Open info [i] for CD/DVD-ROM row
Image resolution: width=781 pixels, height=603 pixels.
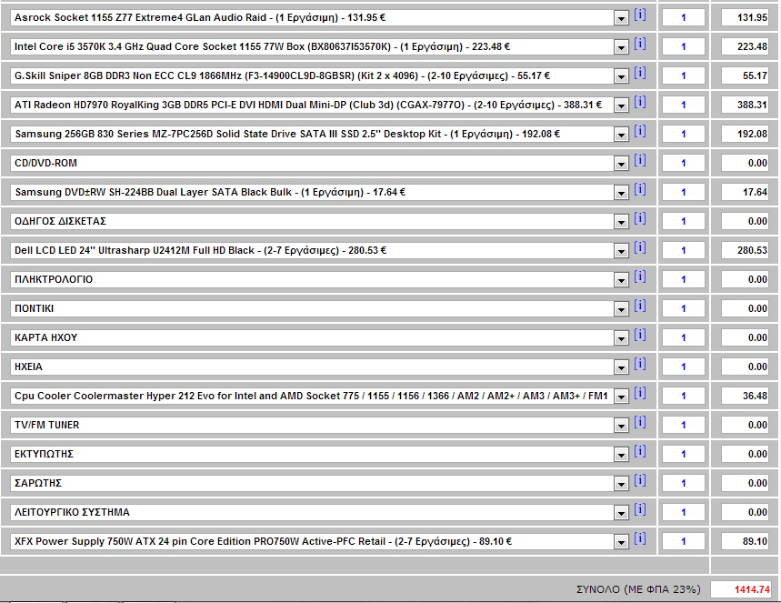[640, 160]
